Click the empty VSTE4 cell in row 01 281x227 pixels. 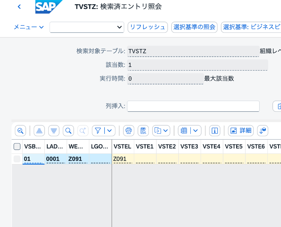[212, 159]
